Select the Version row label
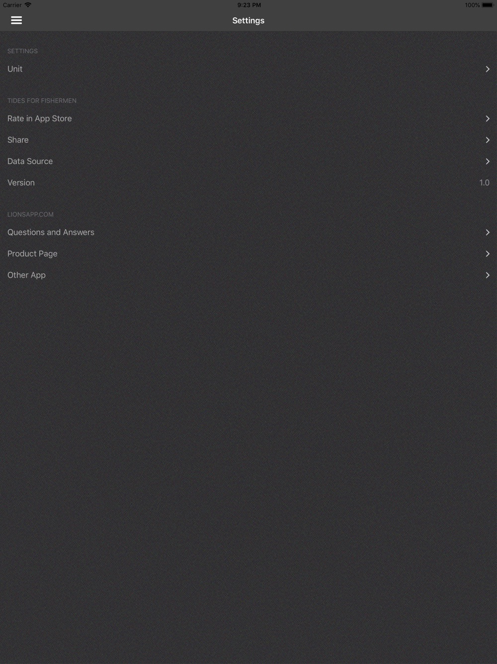This screenshot has height=664, width=497. [x=21, y=183]
